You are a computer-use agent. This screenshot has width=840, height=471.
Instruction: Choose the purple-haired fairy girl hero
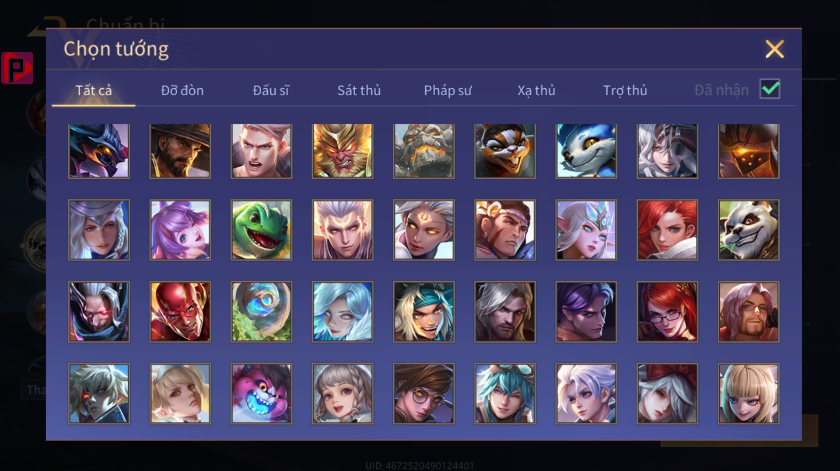[x=180, y=230]
